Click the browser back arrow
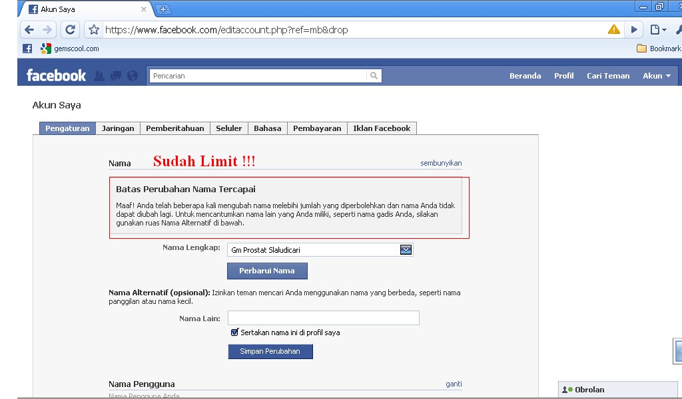The image size is (682, 399). 29,29
